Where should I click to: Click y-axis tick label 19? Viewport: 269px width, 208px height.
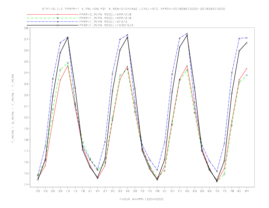pos(26,129)
